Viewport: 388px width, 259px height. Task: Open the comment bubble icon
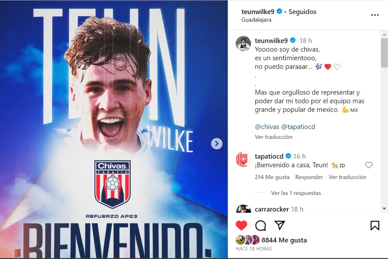(x=261, y=225)
